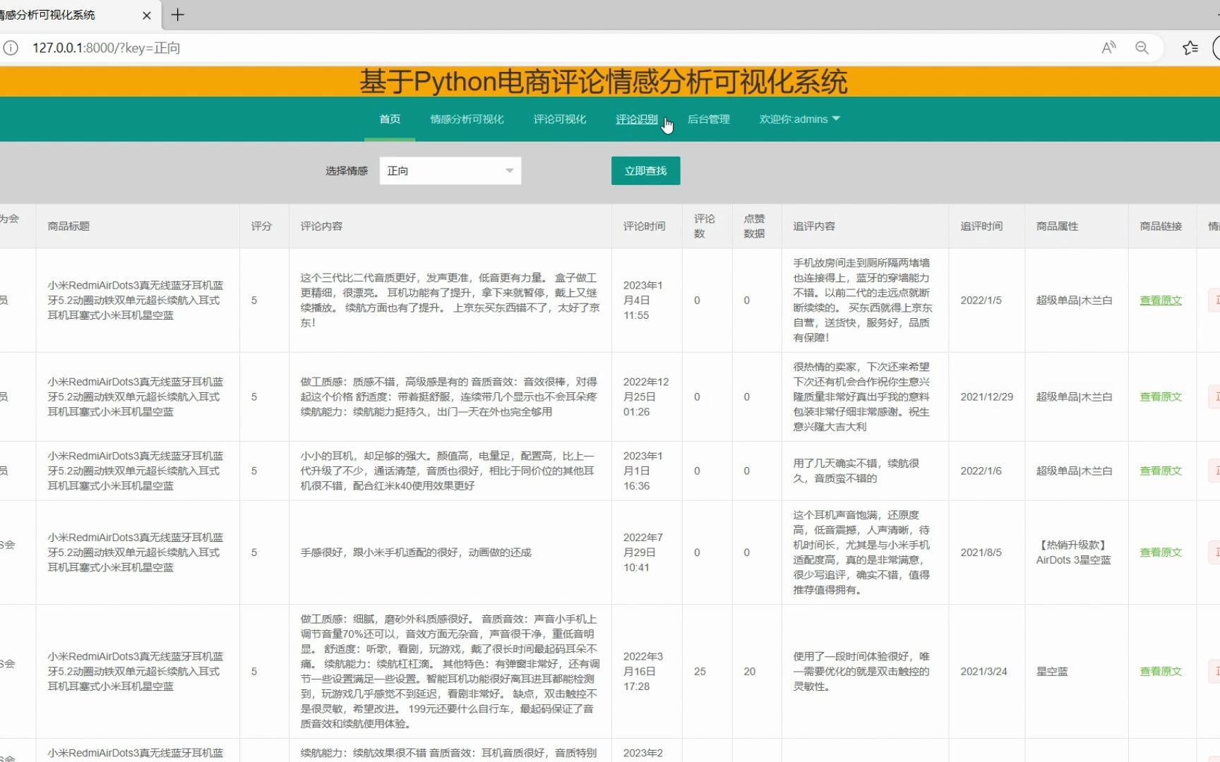Viewport: 1220px width, 762px height.
Task: Open the browser profile avatar
Action: click(1216, 47)
